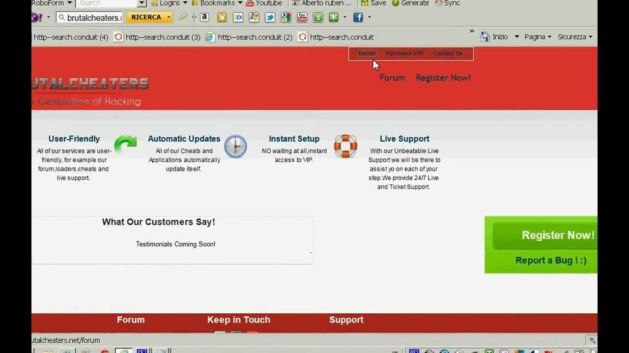Image resolution: width=629 pixels, height=353 pixels.
Task: Click the green asterisk toolbar icon
Action: [x=334, y=17]
